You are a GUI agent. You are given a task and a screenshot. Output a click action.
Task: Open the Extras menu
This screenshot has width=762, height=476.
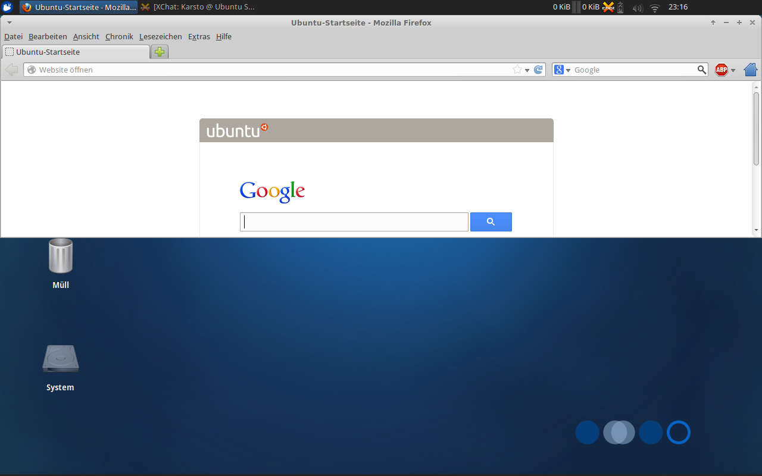(x=199, y=36)
